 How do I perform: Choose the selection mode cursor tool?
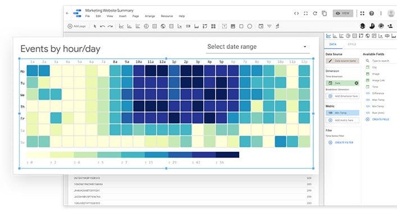(x=95, y=26)
